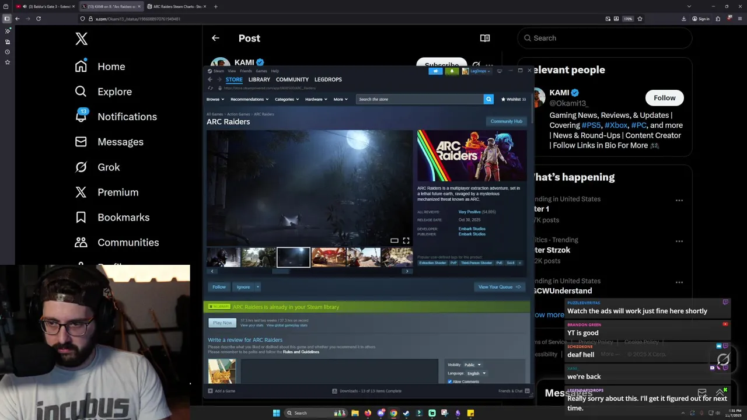Open Steam Big Picture mode icon
This screenshot has height=420, width=747.
coord(499,71)
